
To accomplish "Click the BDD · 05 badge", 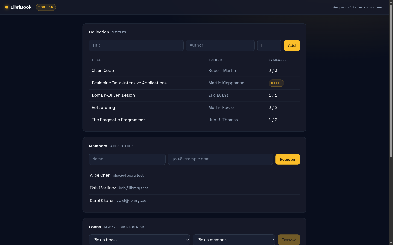I will coord(46,7).
